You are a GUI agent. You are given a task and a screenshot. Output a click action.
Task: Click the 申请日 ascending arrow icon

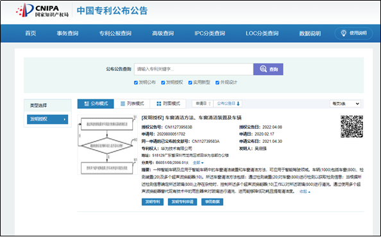pos(210,104)
